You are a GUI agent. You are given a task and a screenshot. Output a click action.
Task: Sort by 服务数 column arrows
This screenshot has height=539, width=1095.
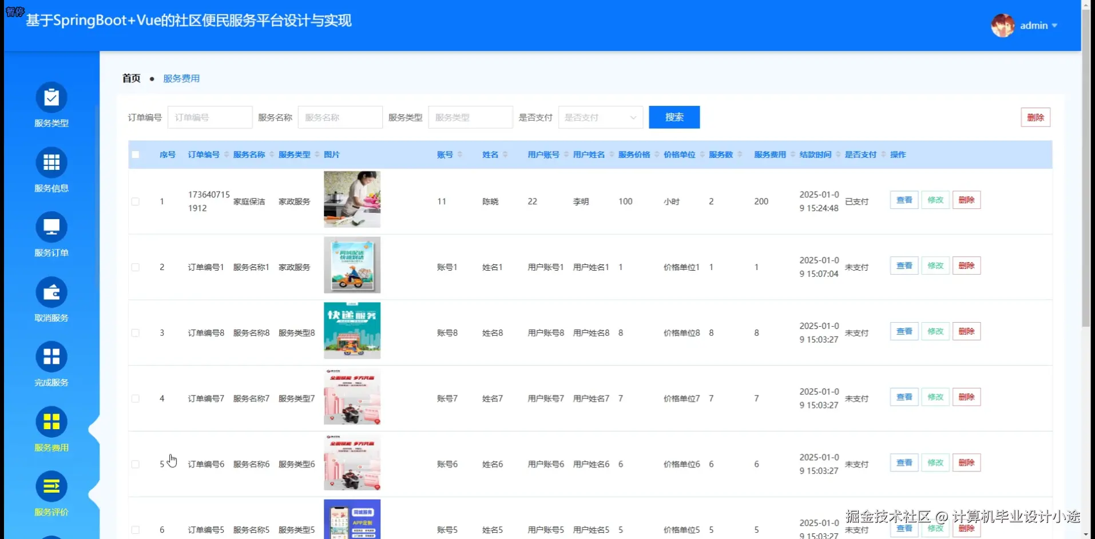click(x=740, y=154)
